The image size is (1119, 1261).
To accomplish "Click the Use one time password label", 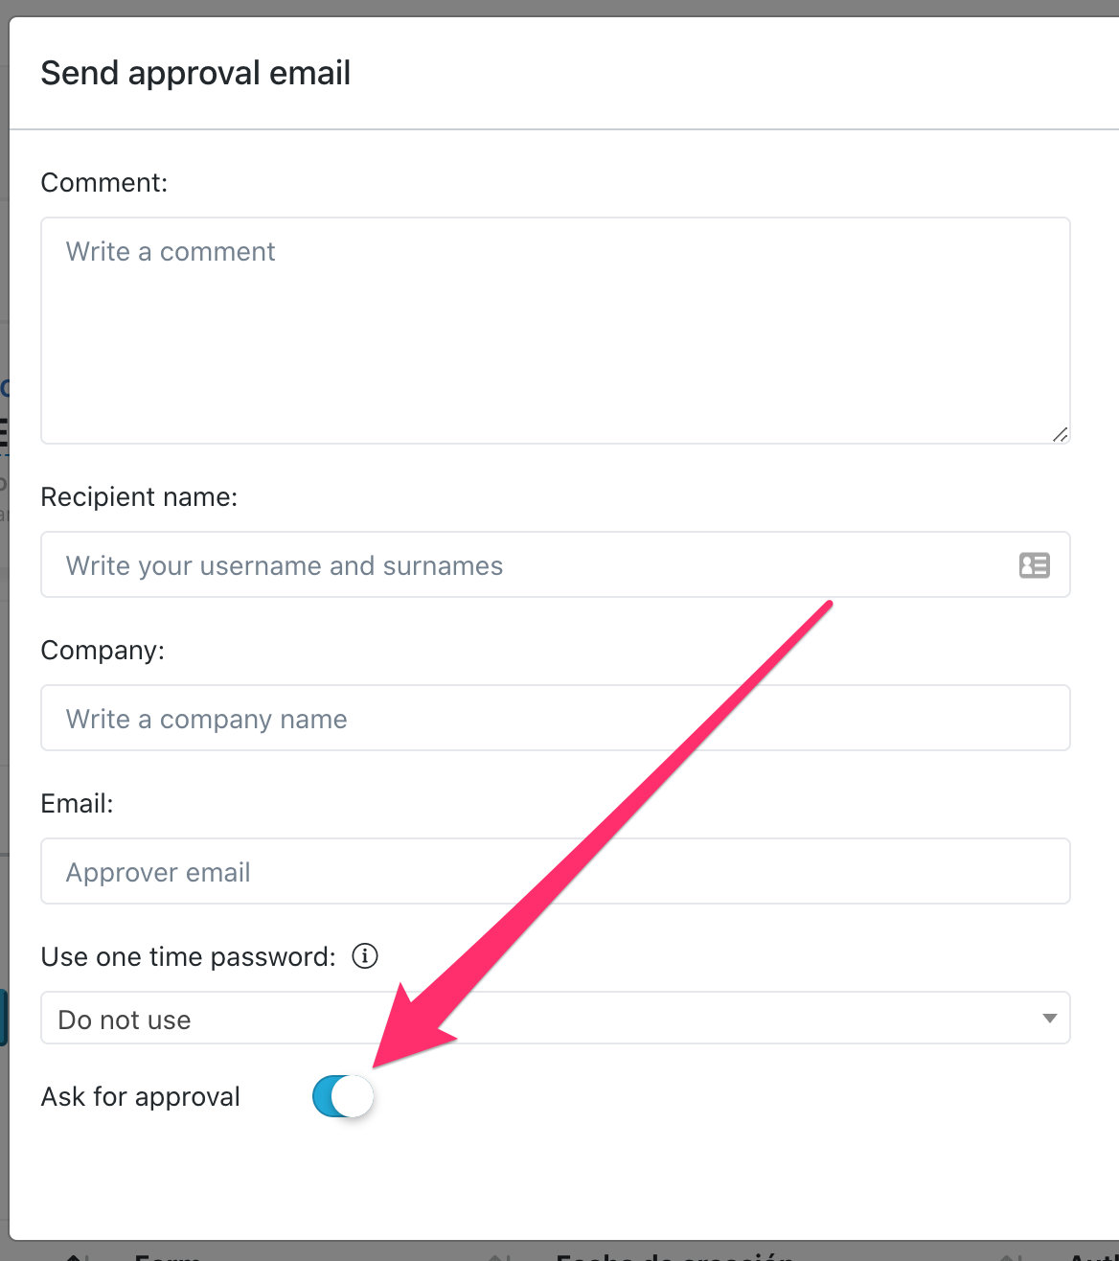I will point(187,955).
